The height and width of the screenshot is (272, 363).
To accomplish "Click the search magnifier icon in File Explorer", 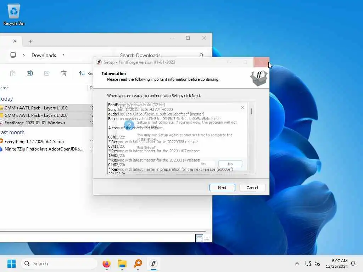I will tap(201, 55).
